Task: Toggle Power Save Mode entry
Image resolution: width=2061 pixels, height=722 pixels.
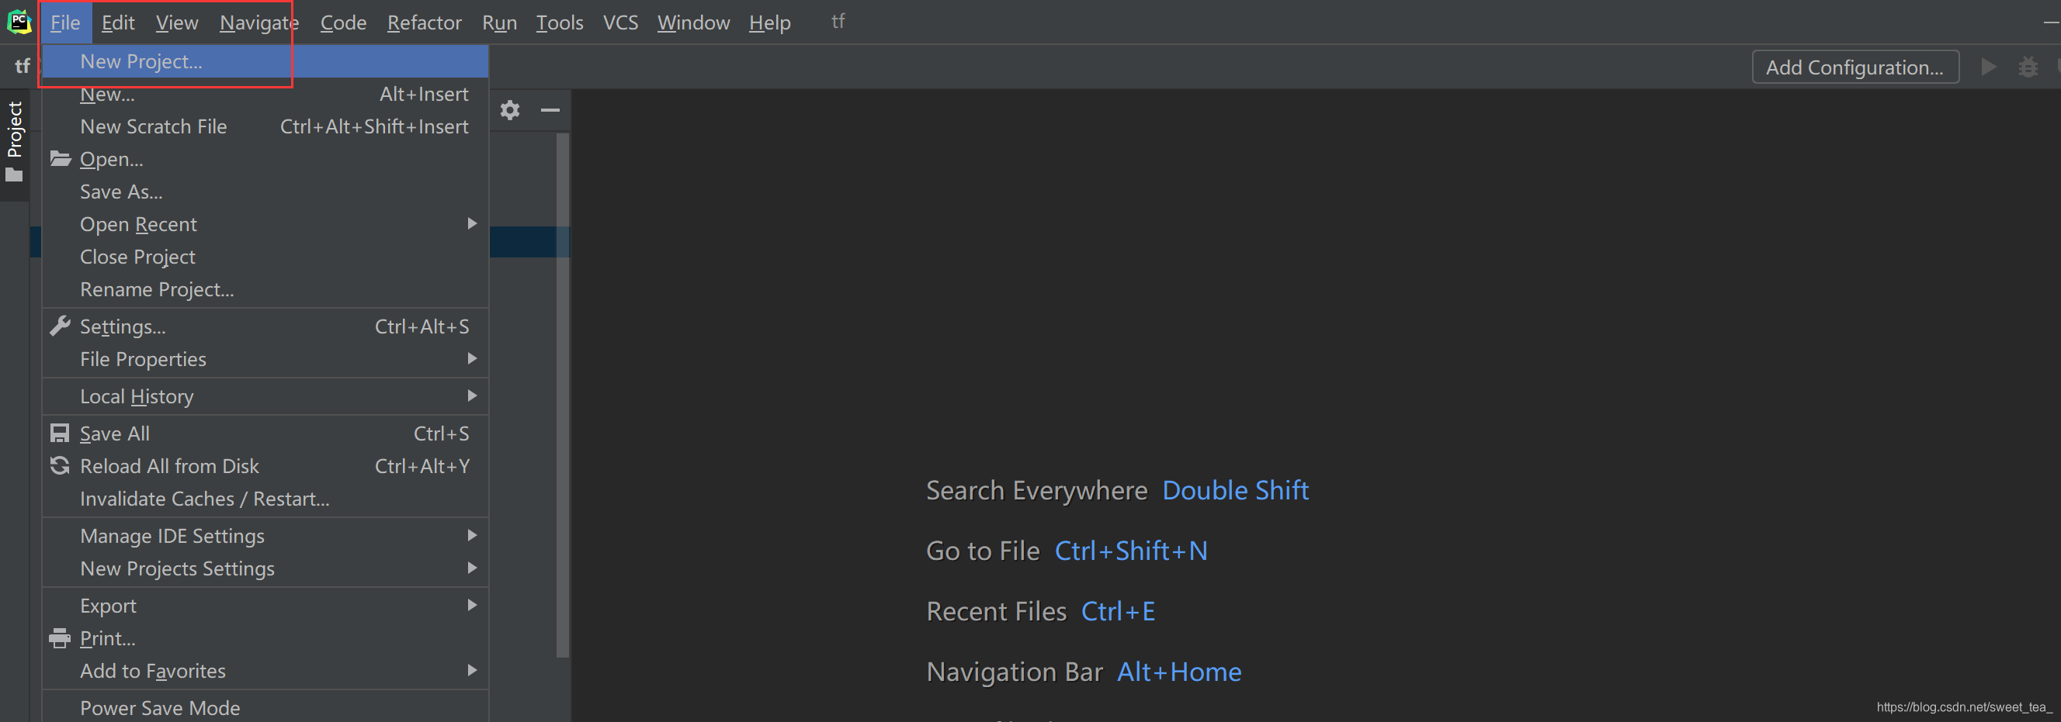Action: point(265,706)
